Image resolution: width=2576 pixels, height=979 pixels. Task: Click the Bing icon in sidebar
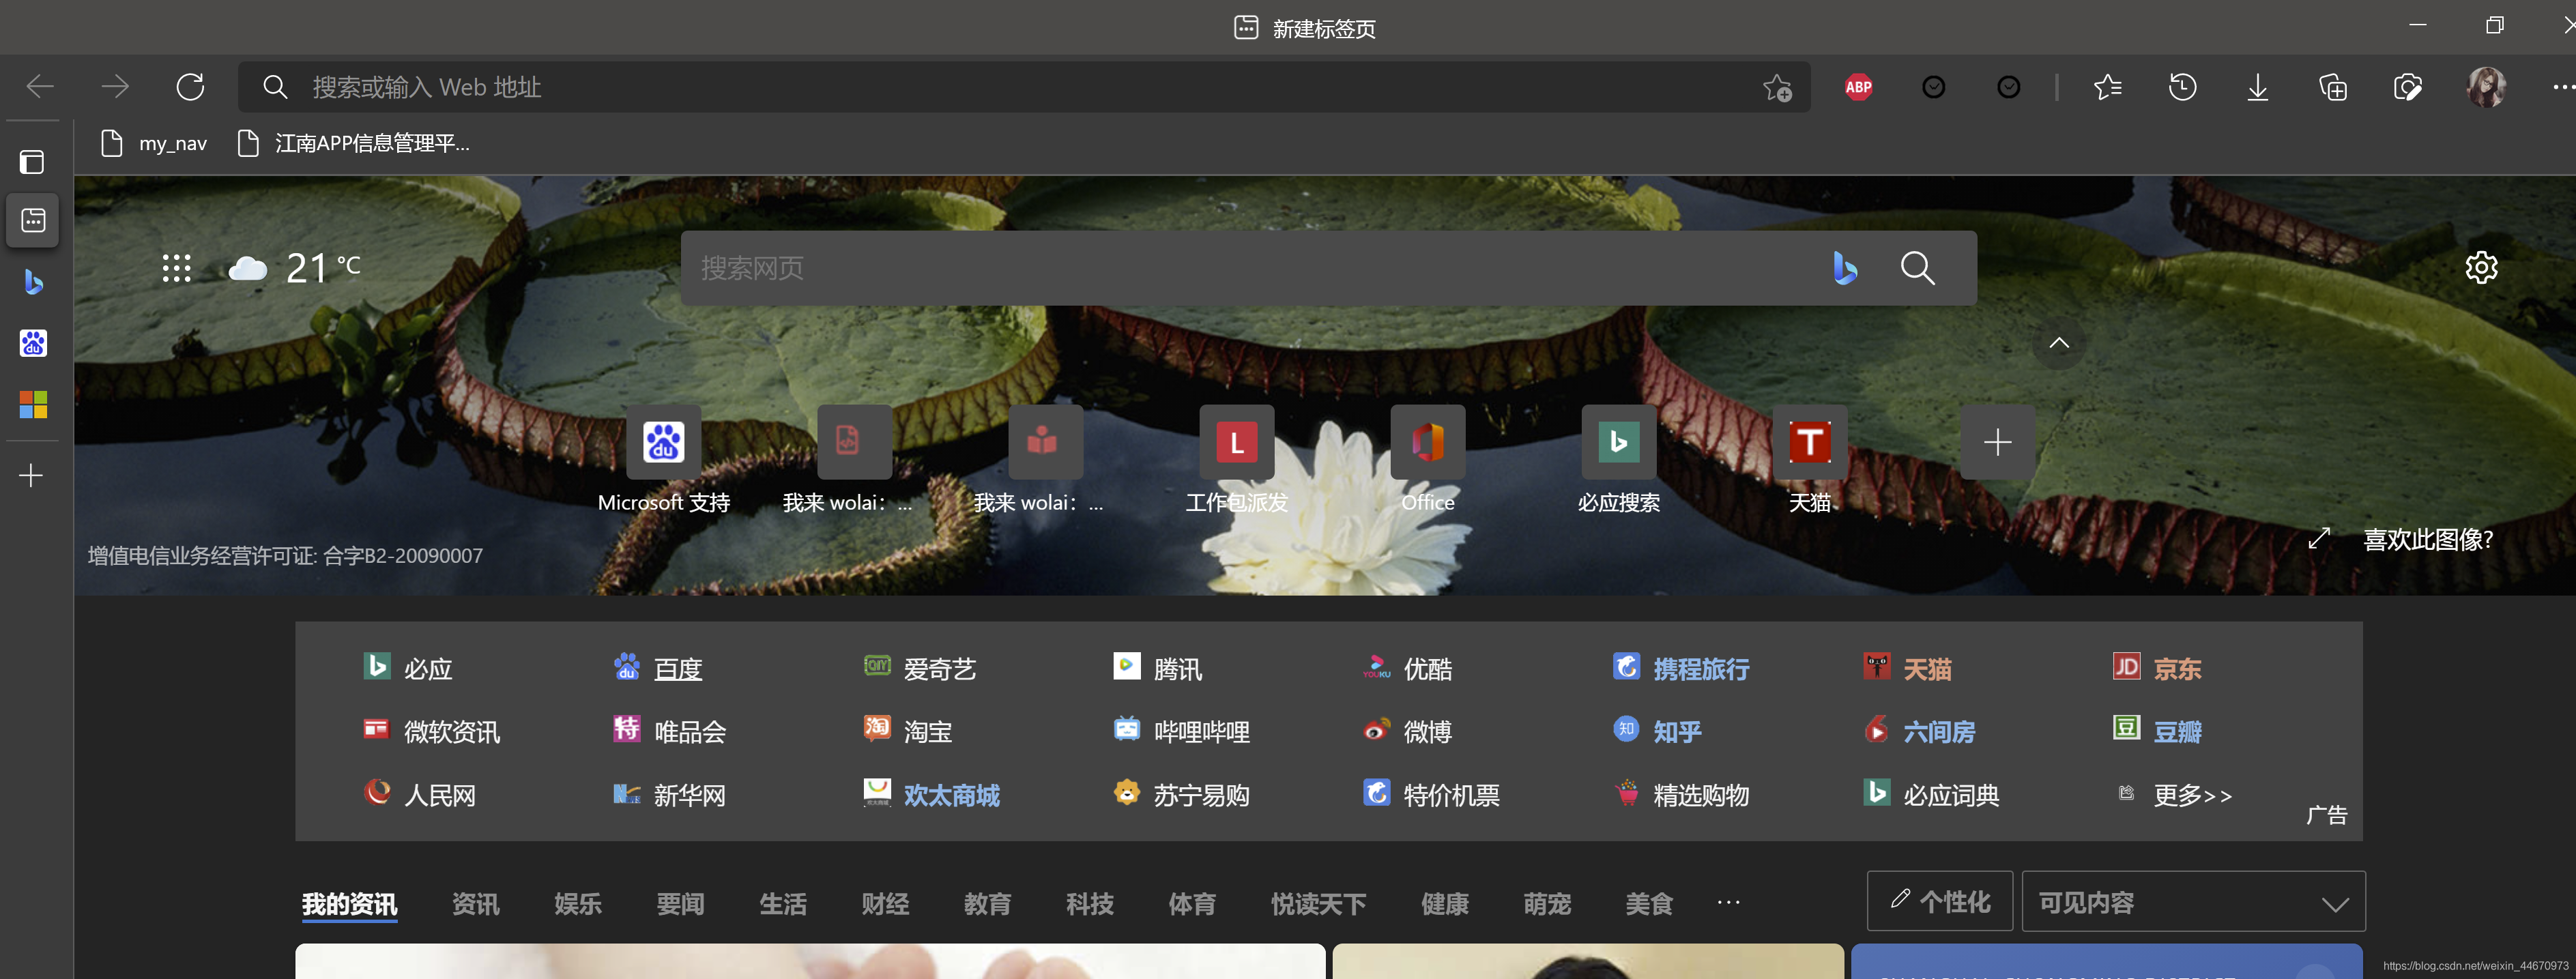(33, 282)
